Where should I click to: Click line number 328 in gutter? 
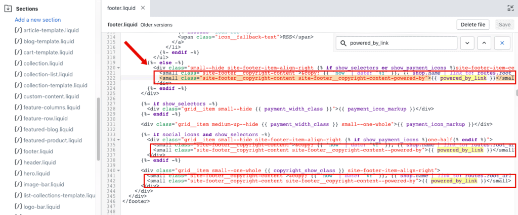pos(111,109)
